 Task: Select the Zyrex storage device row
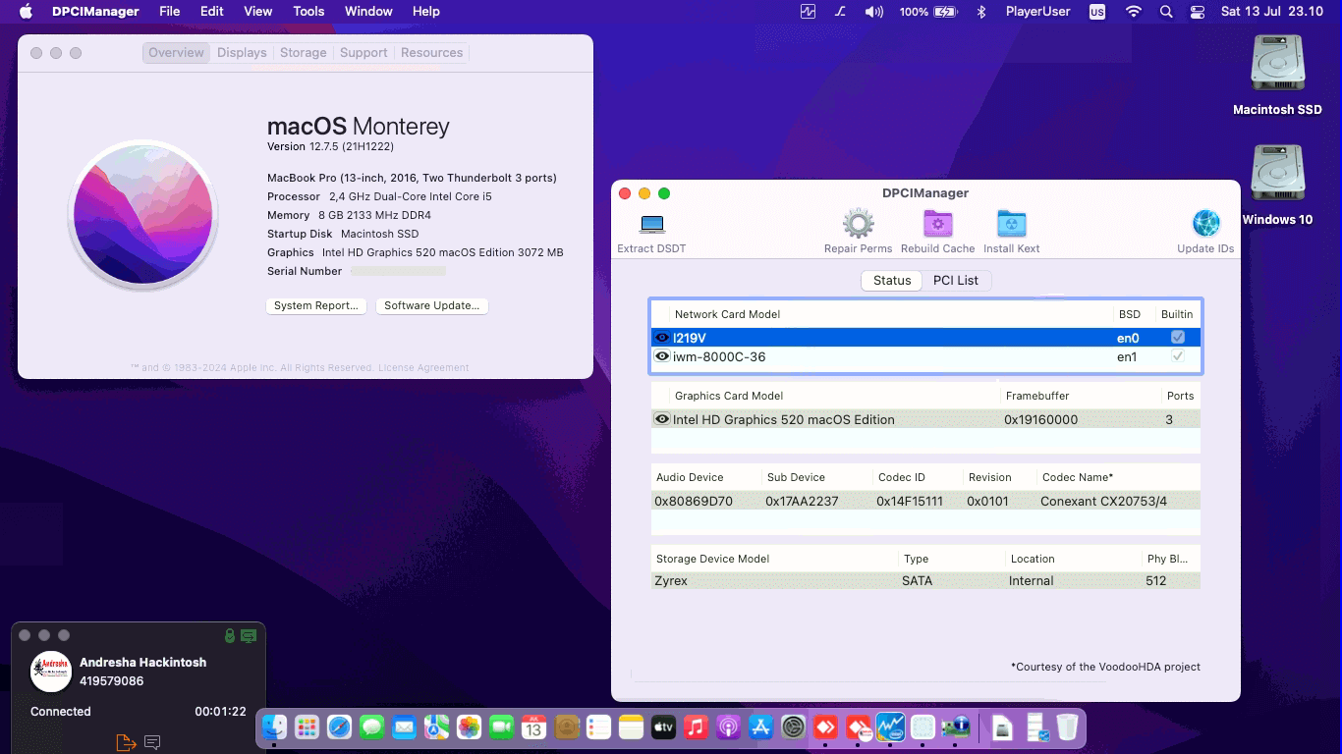pyautogui.click(x=925, y=580)
